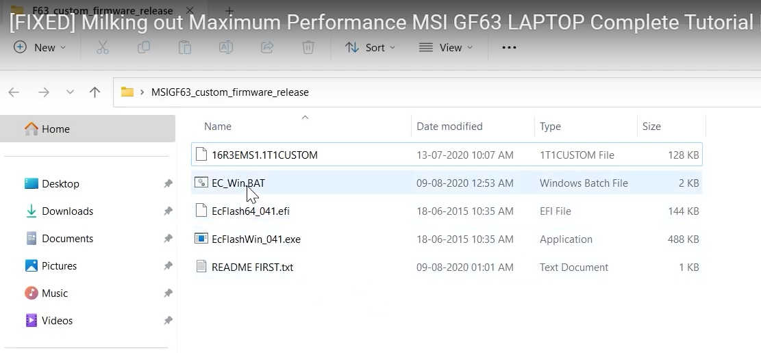Sort by the Date modified column header
Viewport: 761px width, 353px height.
[449, 126]
